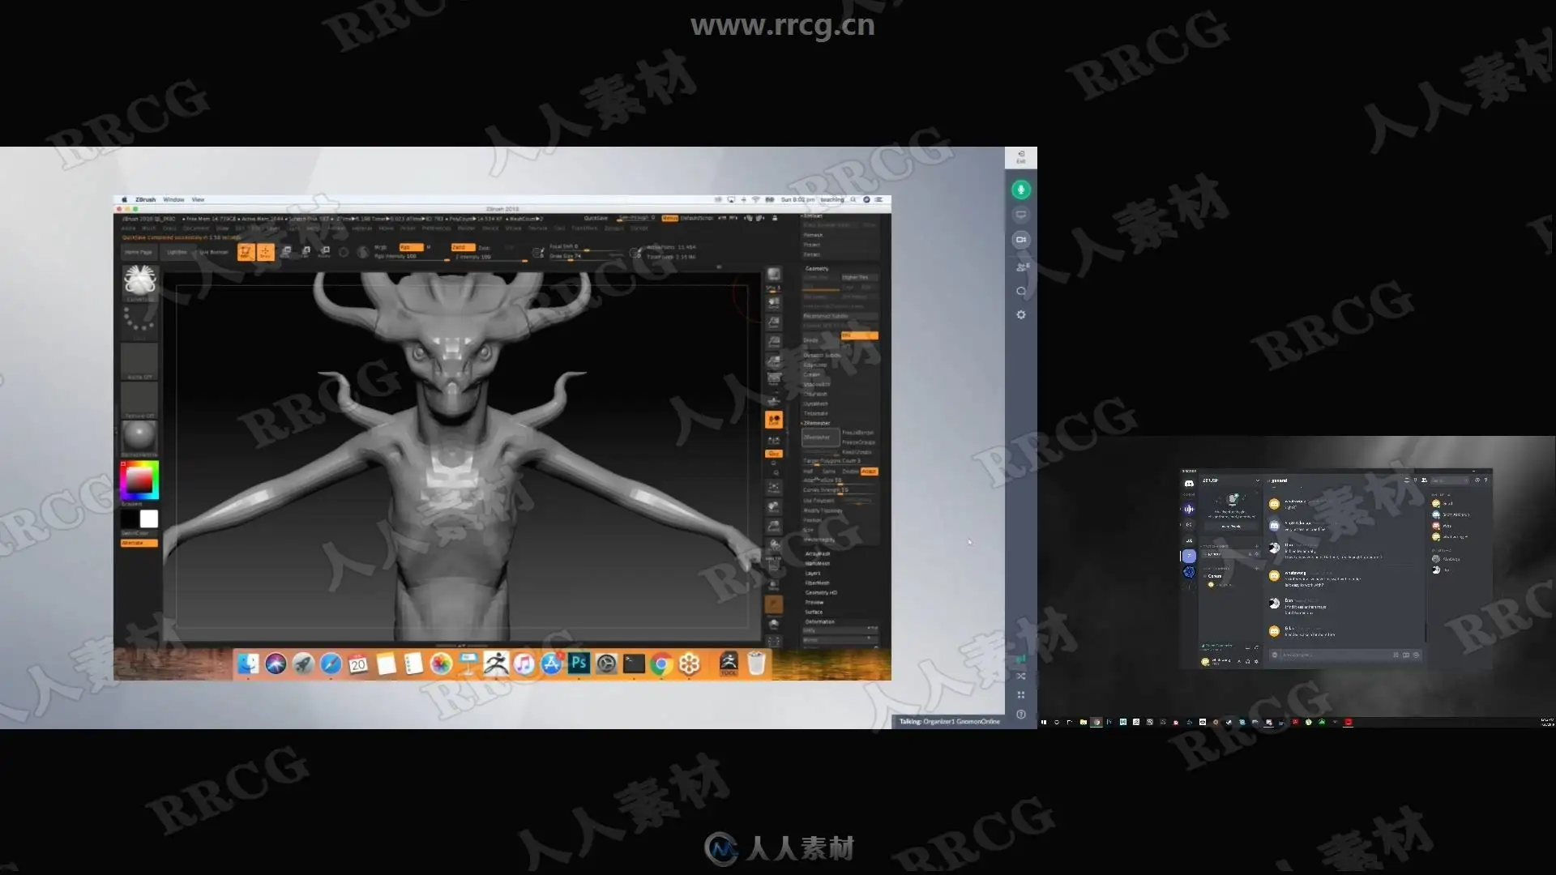Click the orange Draw mode button
The image size is (1556, 875).
265,253
